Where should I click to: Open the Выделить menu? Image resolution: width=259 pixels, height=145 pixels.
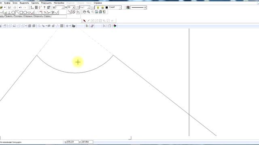coord(24,3)
